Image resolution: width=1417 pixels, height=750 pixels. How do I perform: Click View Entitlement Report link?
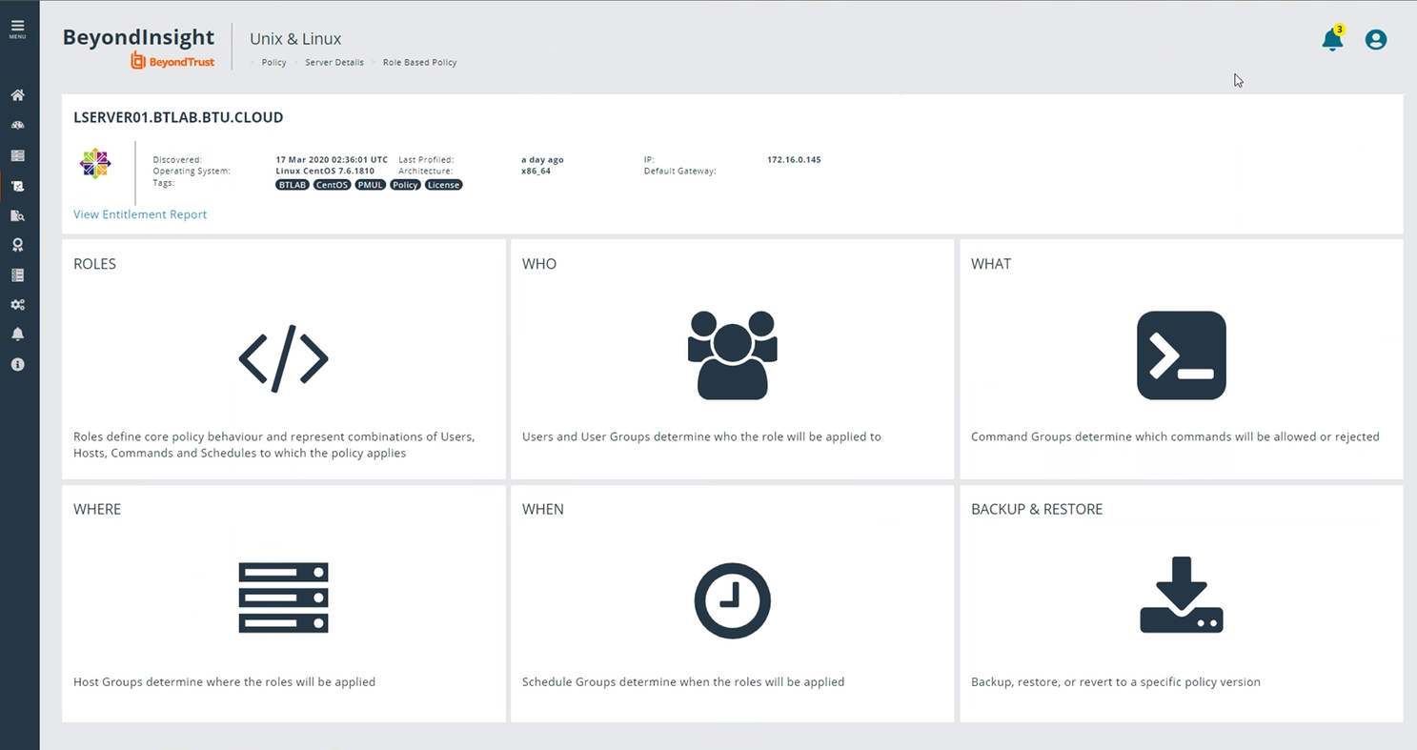[x=140, y=214]
